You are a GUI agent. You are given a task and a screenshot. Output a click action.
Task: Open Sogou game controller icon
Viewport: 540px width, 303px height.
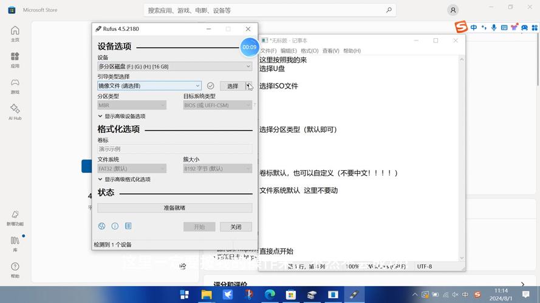pos(524,27)
